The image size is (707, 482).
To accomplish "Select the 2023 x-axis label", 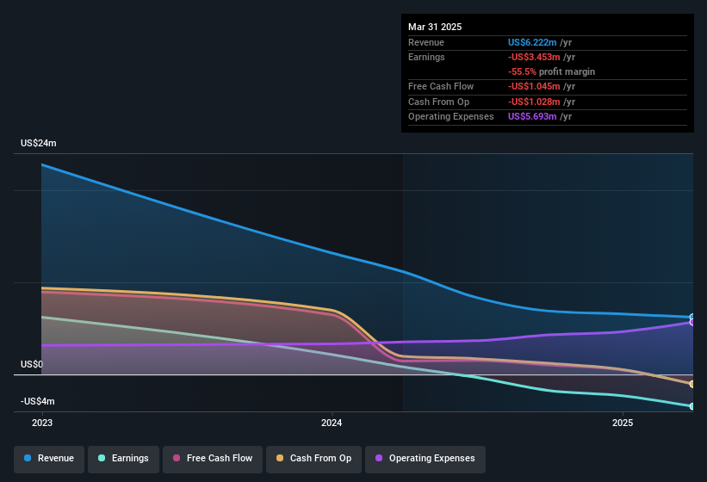I will pyautogui.click(x=42, y=423).
